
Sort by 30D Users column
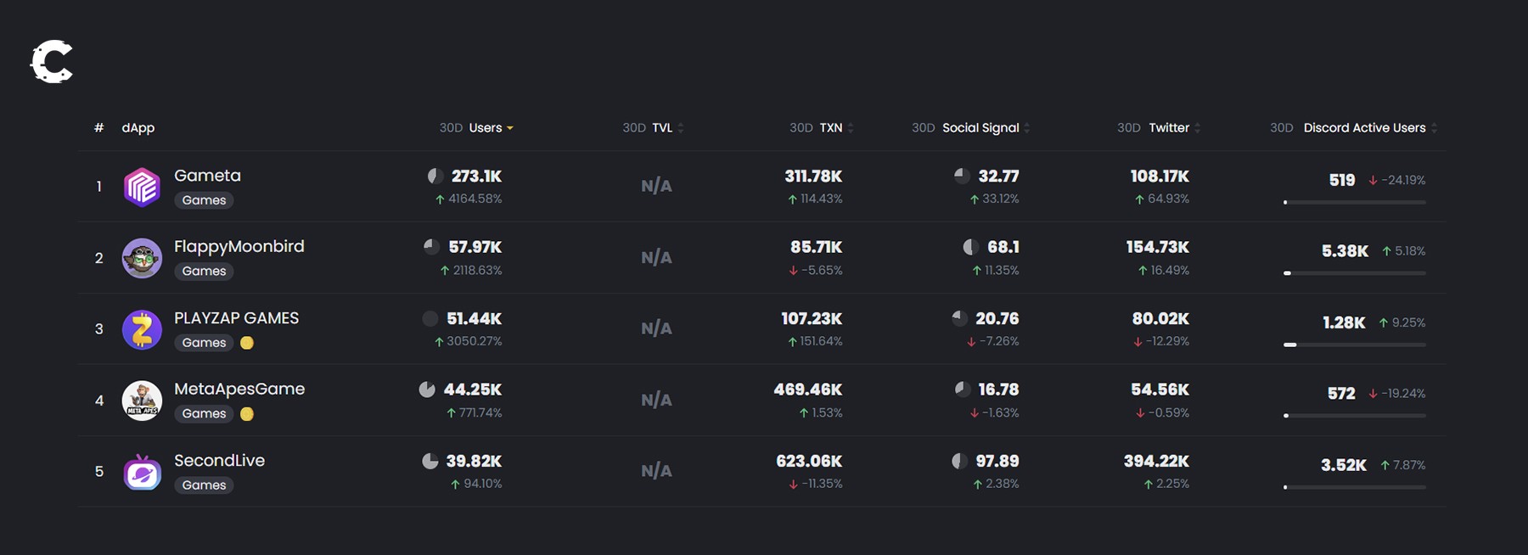[x=476, y=128]
